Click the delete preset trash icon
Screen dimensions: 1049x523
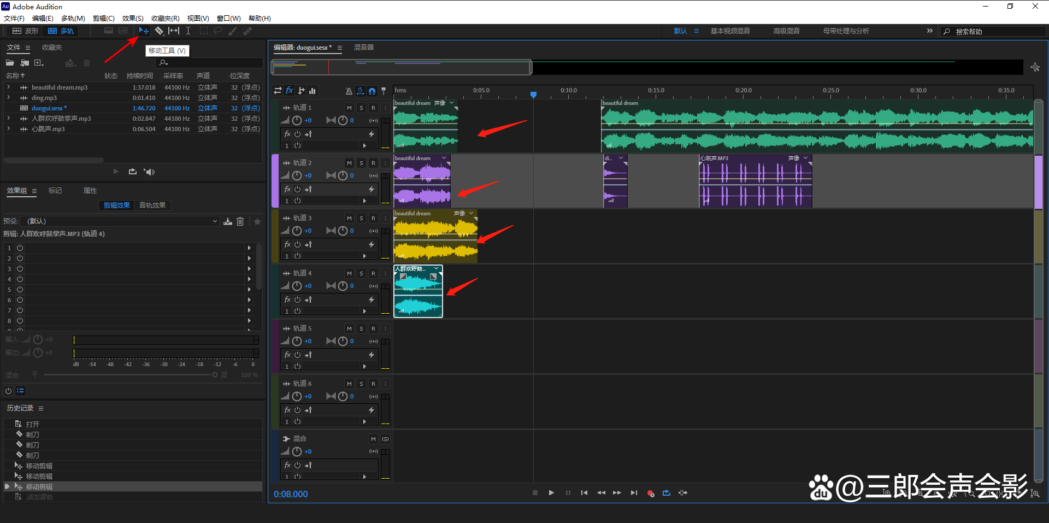click(240, 221)
